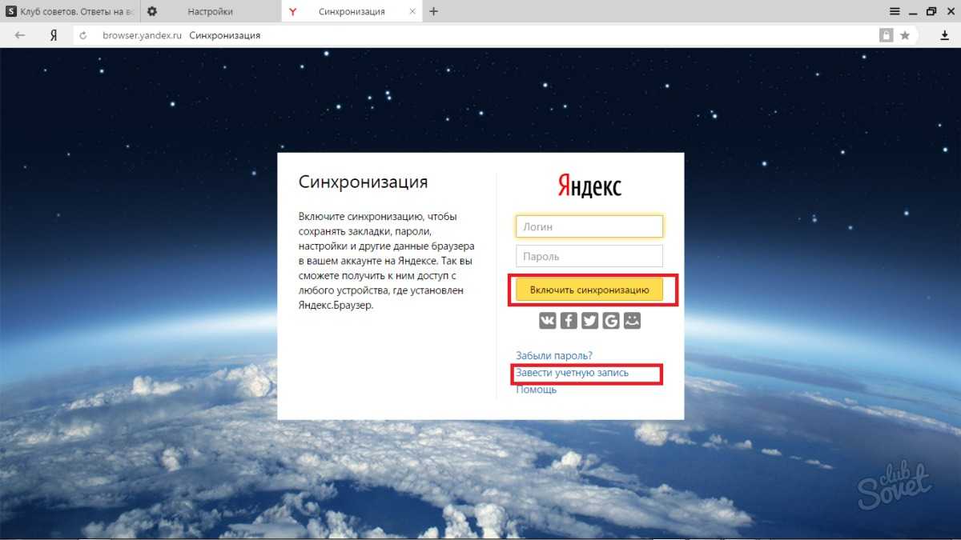Click the lock icon in the address bar
961x540 pixels.
886,35
